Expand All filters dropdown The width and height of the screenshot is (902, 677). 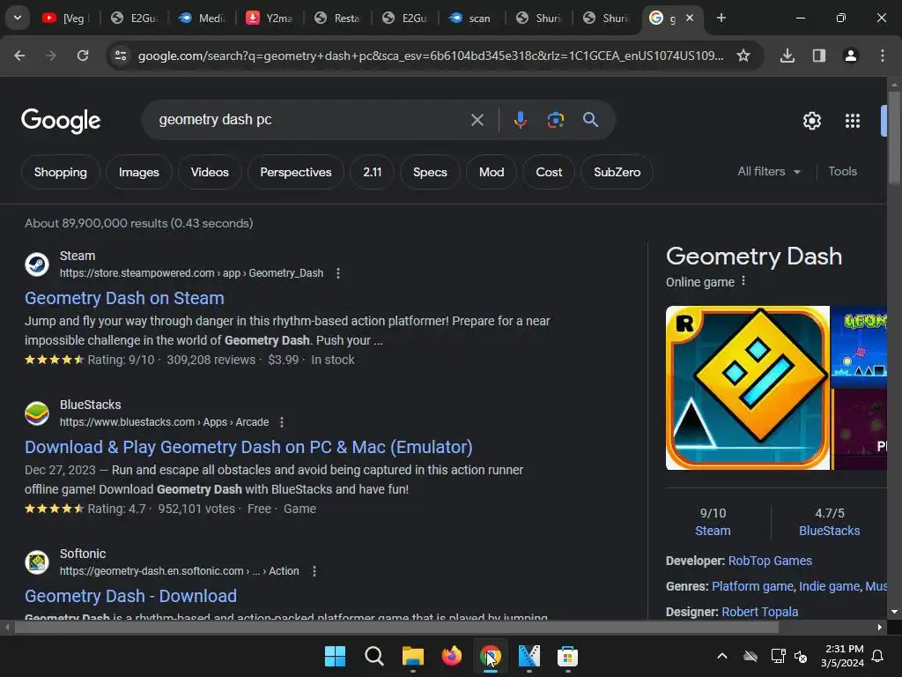[x=768, y=172]
